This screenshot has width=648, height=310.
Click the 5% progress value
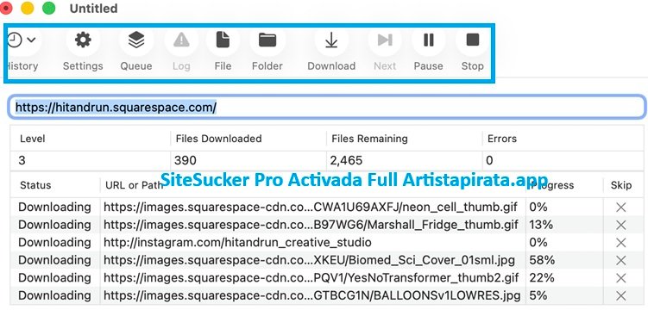click(x=538, y=295)
